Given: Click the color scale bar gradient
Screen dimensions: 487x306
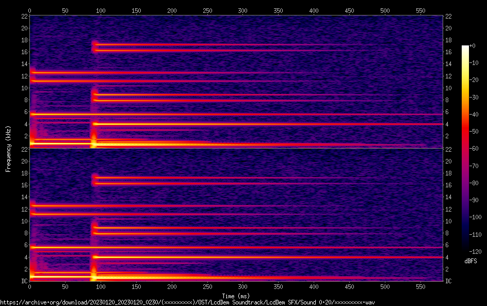Looking at the screenshot, I should (x=465, y=149).
